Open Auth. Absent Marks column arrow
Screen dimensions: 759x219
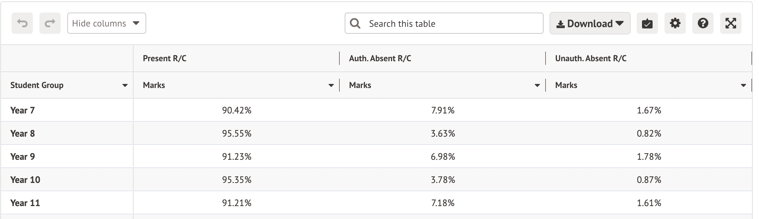(x=537, y=85)
